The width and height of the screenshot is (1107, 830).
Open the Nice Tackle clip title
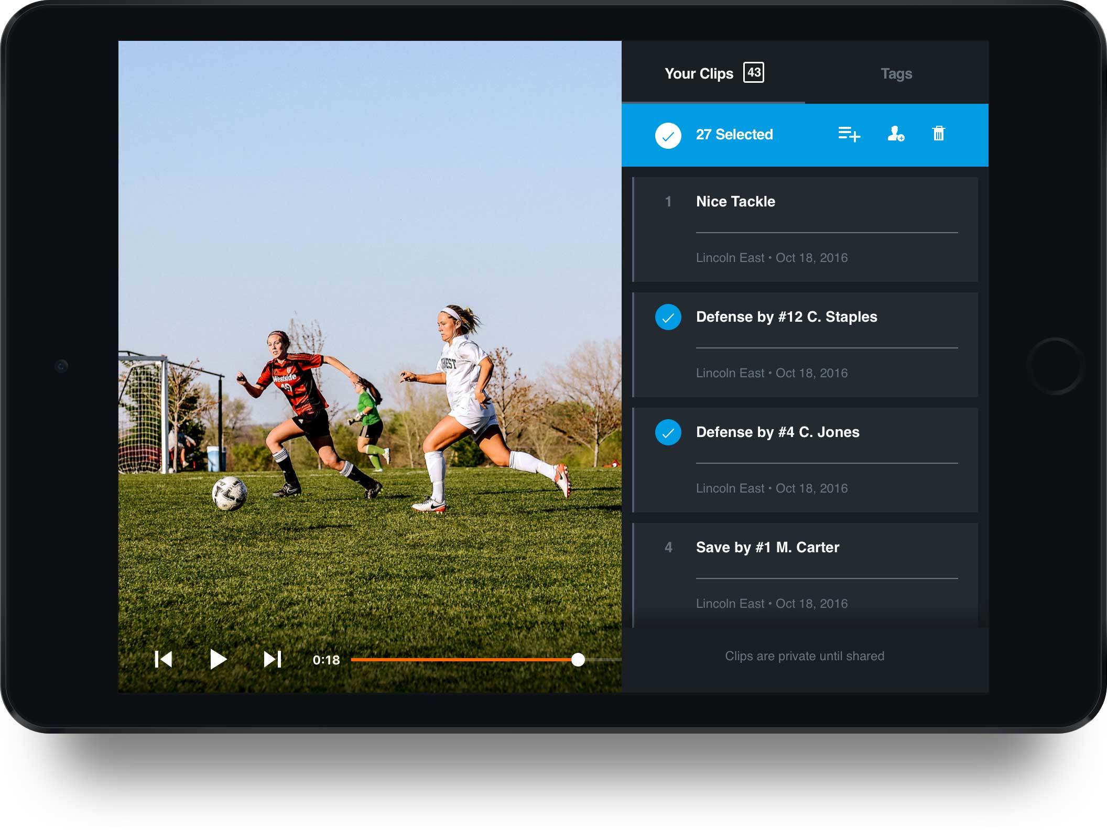click(735, 201)
